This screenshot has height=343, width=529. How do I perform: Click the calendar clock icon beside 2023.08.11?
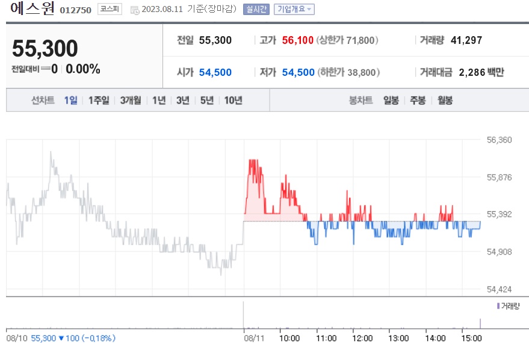pos(135,10)
